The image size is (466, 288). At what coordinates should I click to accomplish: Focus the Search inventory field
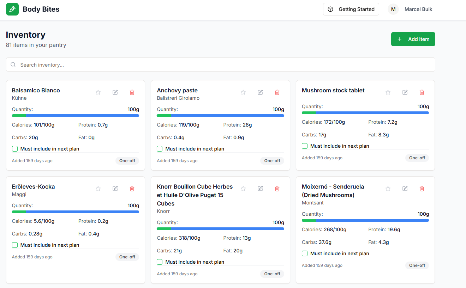click(x=220, y=65)
